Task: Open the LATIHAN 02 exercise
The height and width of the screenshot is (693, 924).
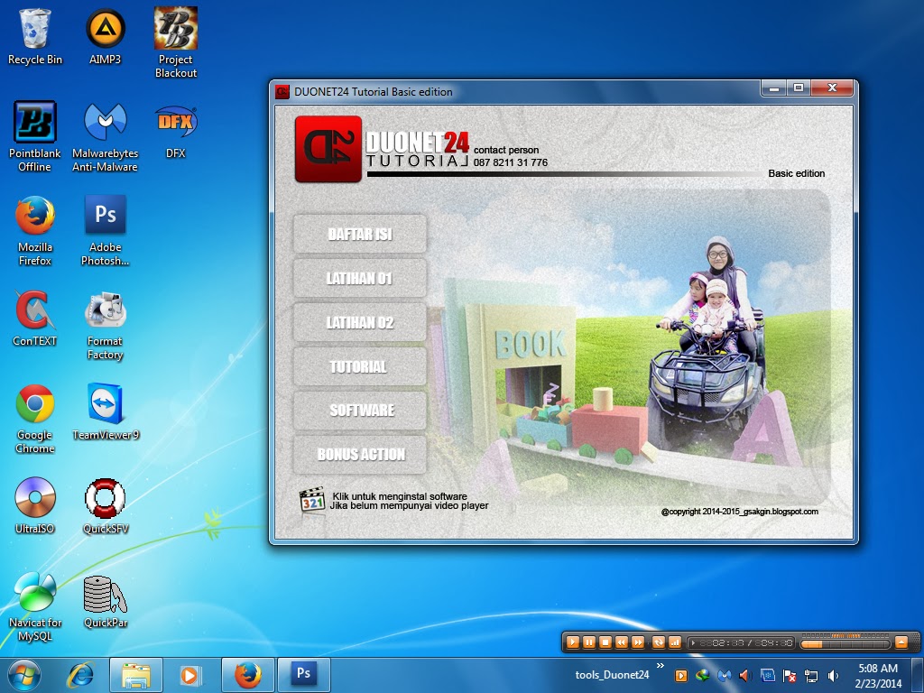Action: click(359, 322)
